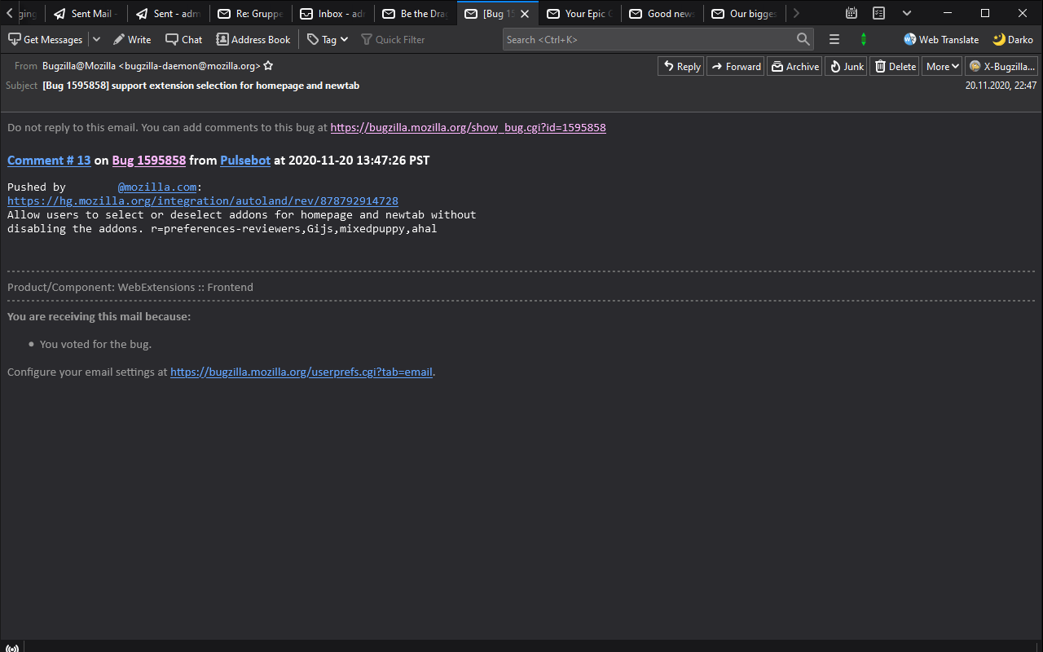Close the current Bug tab

(x=525, y=14)
